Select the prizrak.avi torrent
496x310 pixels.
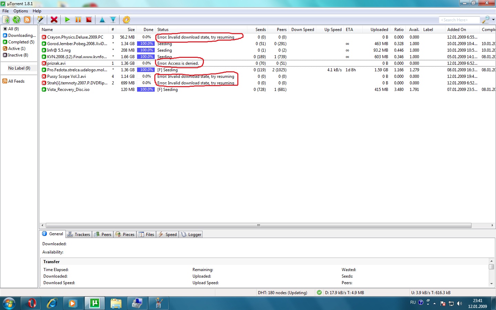click(x=56, y=63)
